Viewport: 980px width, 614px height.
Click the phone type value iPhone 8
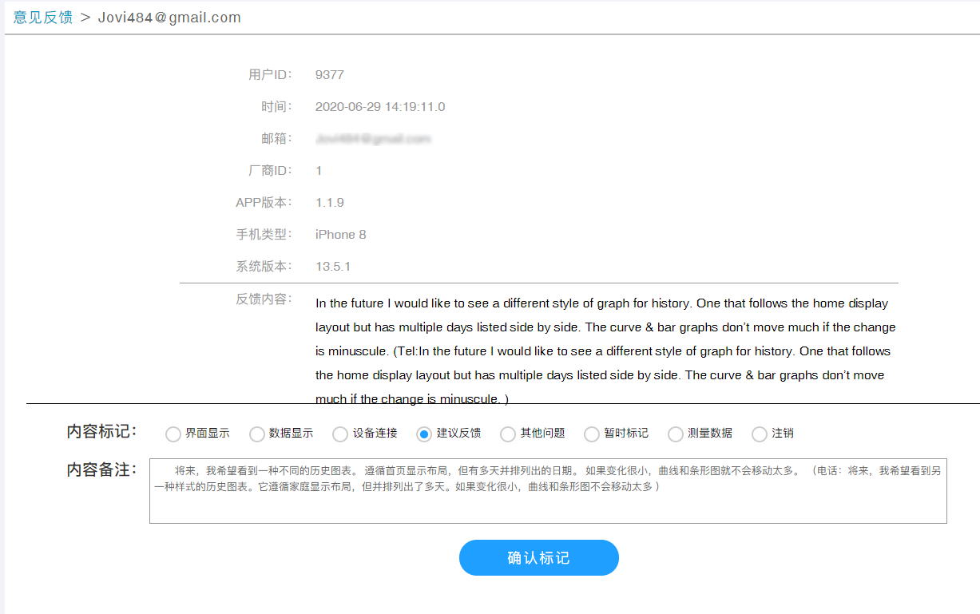(341, 234)
